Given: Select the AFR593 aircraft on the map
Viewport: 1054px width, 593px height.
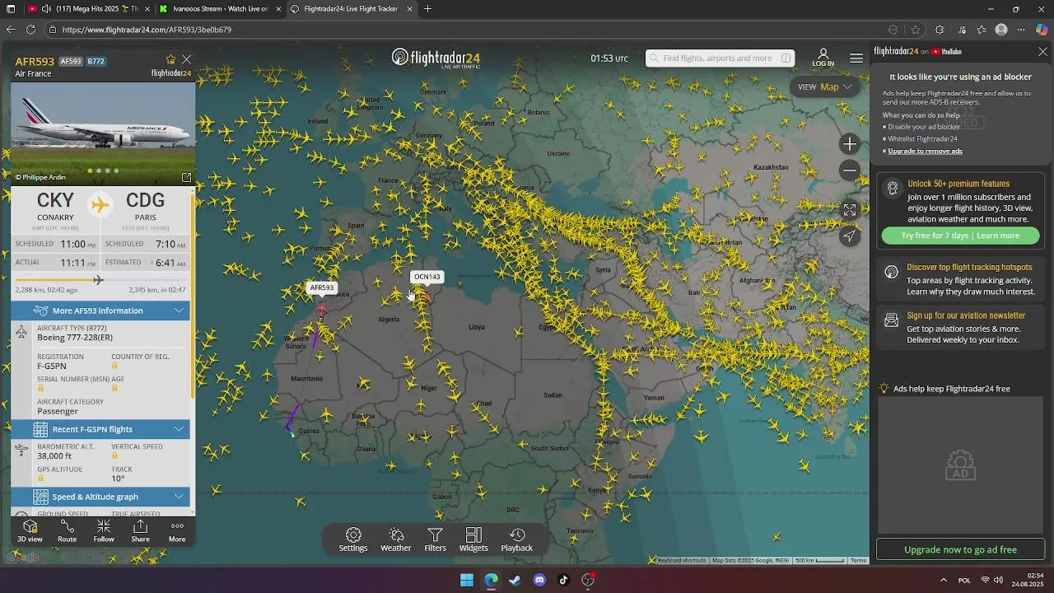Looking at the screenshot, I should (x=321, y=308).
